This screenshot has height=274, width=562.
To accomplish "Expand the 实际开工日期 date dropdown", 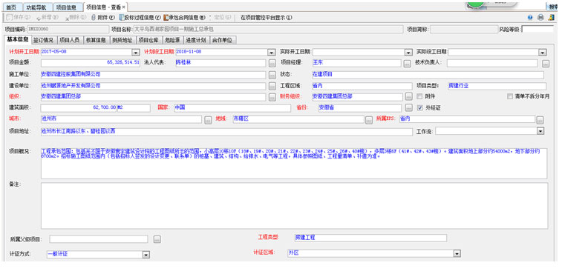I will click(x=408, y=53).
